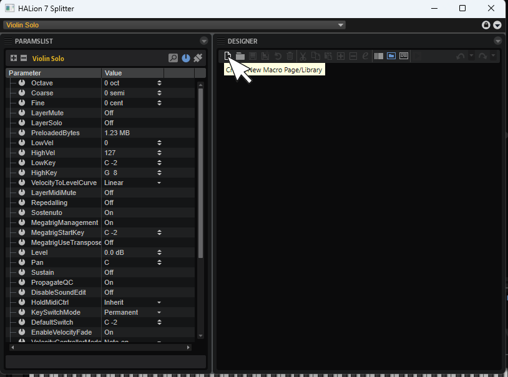Click the script 'e' icon in Designer toolbar

click(x=365, y=56)
